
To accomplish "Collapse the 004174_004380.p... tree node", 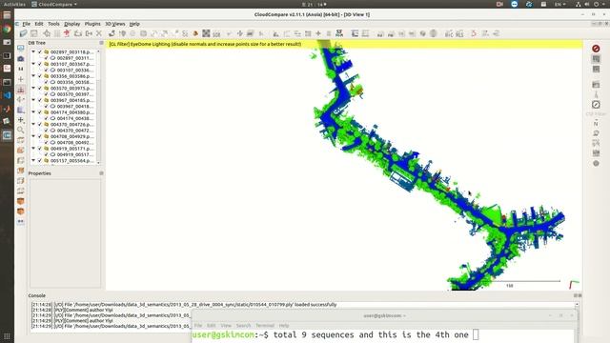I will tap(33, 112).
